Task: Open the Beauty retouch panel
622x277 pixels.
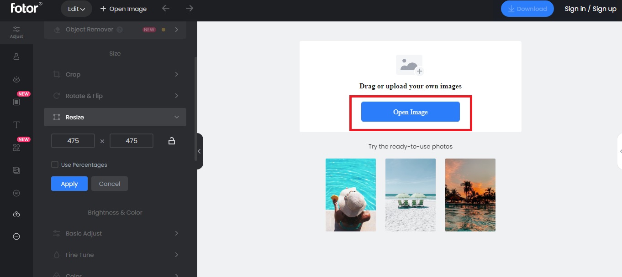Action: pyautogui.click(x=16, y=79)
